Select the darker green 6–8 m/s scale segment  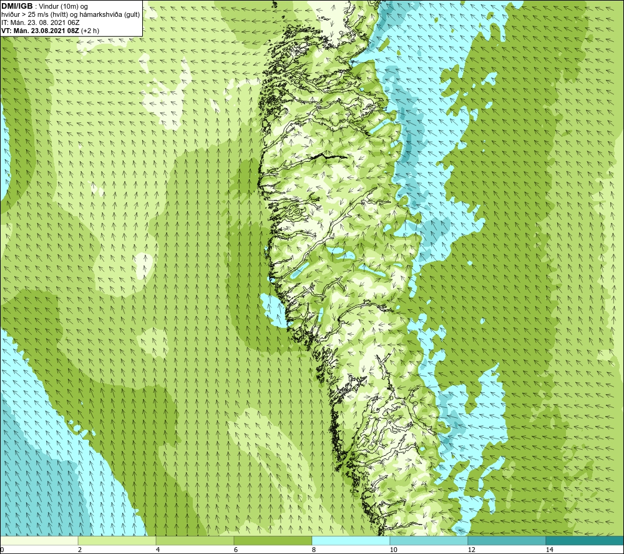(x=273, y=540)
